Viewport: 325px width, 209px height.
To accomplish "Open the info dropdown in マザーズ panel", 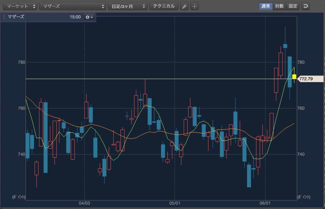I will click(89, 17).
